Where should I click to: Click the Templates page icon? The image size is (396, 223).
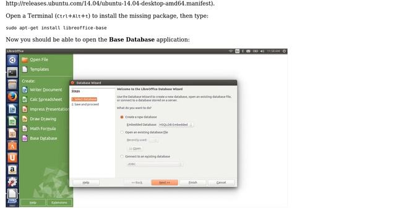coord(25,69)
